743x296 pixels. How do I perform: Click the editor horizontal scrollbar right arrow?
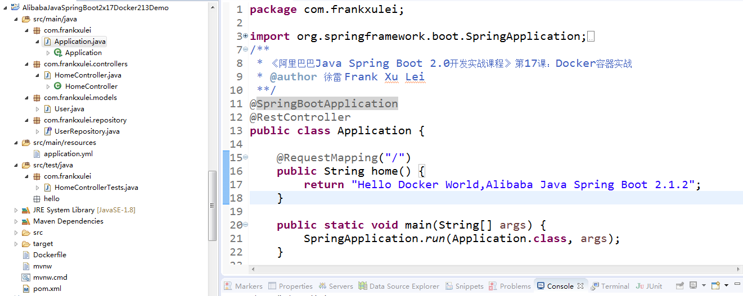tap(739, 268)
